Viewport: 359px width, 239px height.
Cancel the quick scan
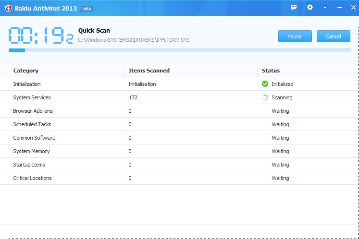click(333, 36)
